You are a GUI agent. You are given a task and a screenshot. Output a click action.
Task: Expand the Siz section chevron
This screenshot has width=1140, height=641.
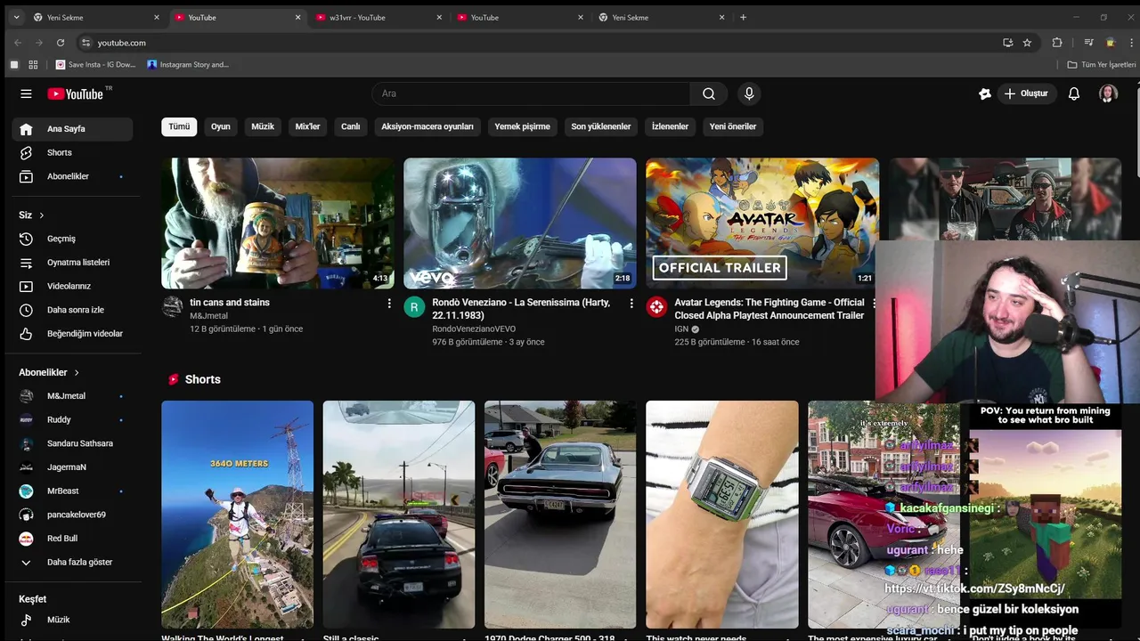click(41, 215)
